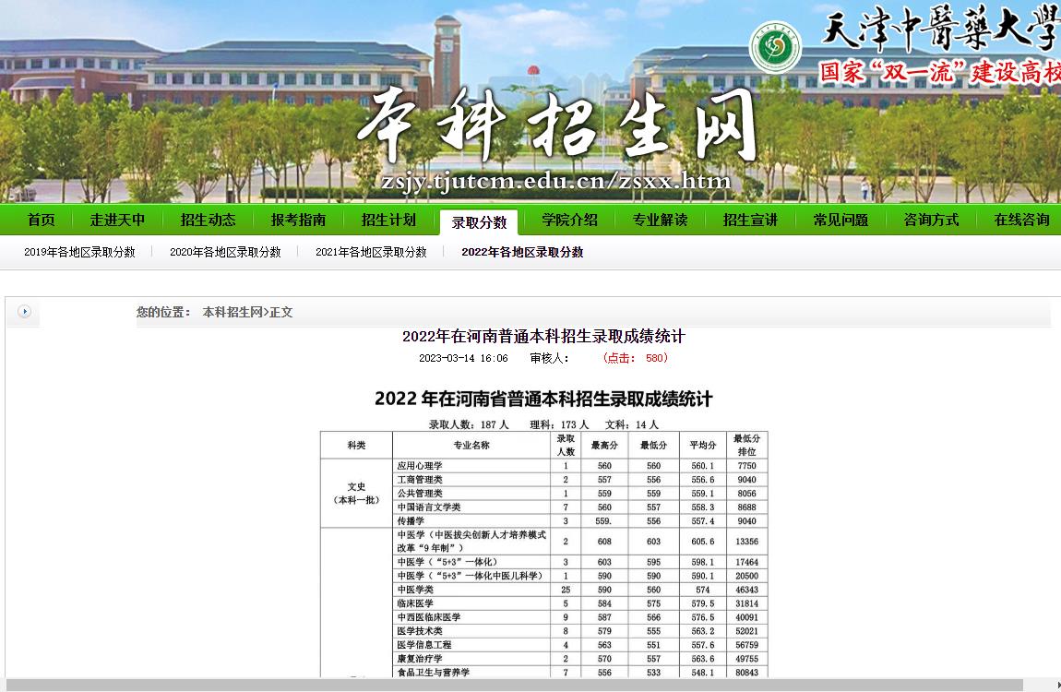Viewport: 1061px width, 692px height.
Task: Open 在线咨询 menu item
Action: tap(1021, 221)
